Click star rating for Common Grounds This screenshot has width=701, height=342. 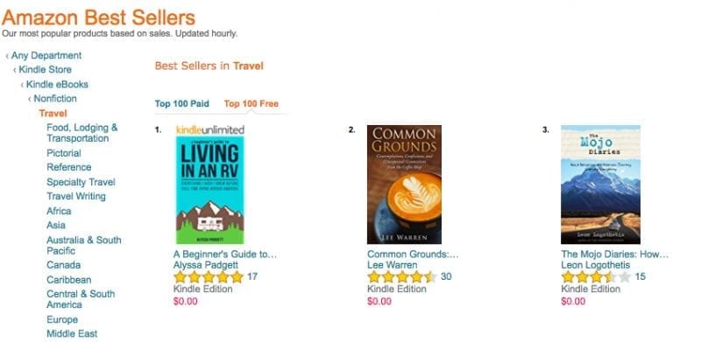(x=402, y=276)
